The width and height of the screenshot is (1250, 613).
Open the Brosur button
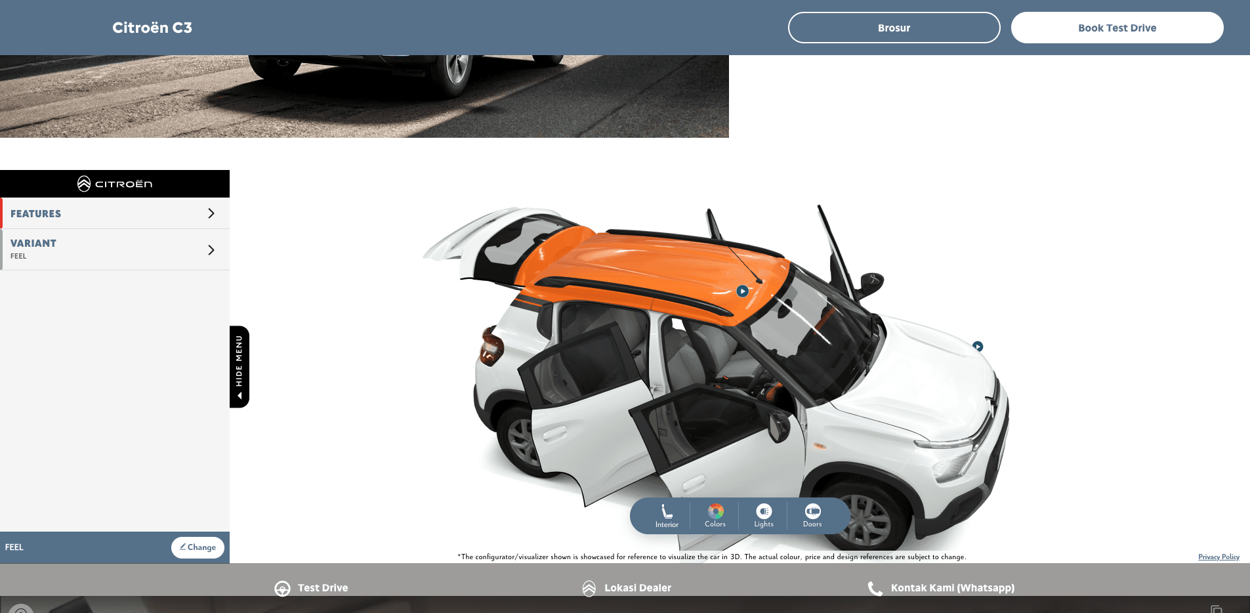click(894, 28)
